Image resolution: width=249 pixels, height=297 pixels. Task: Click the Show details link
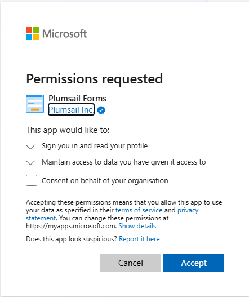137,226
